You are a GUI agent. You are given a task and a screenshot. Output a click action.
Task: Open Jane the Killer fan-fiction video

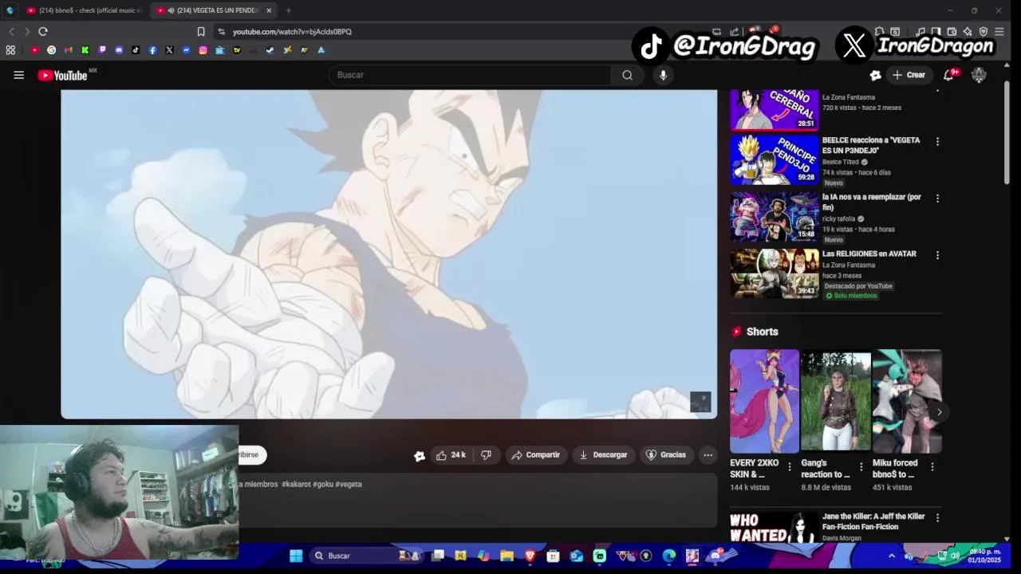(775, 527)
